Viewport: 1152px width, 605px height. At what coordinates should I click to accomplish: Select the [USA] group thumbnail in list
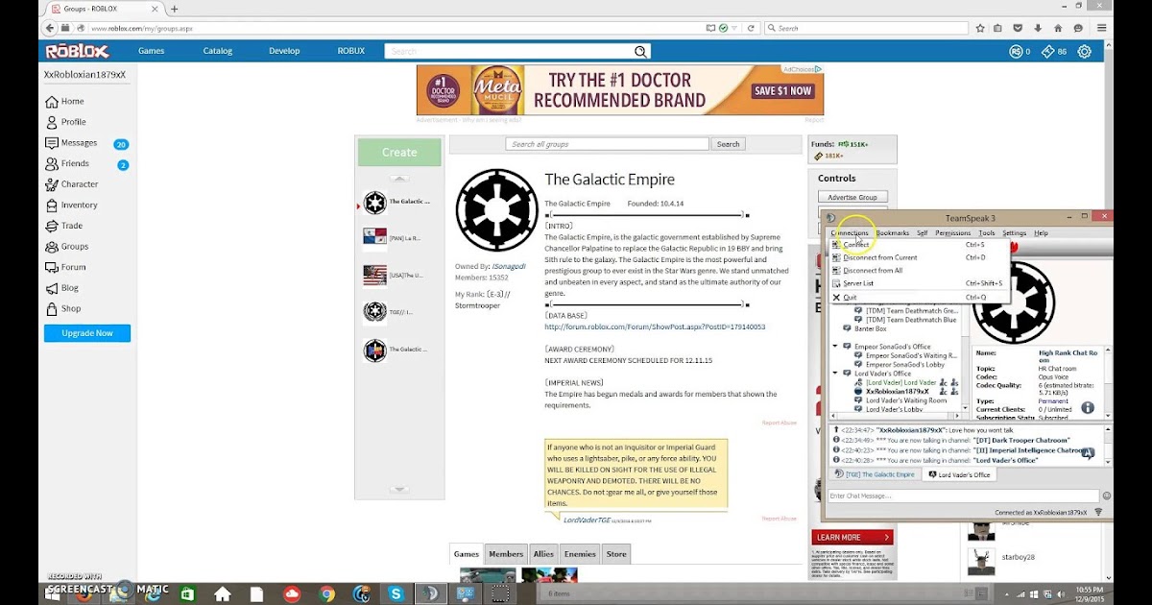click(374, 276)
